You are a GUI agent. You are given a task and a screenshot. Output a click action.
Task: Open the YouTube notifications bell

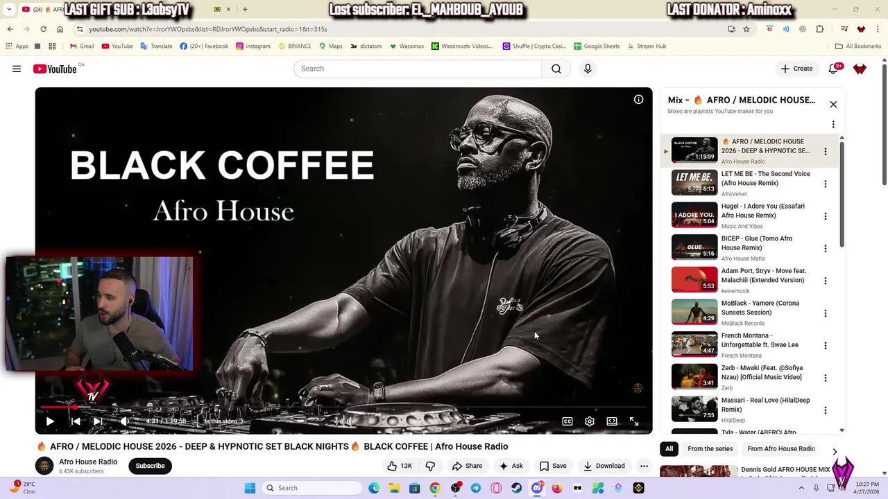point(833,69)
